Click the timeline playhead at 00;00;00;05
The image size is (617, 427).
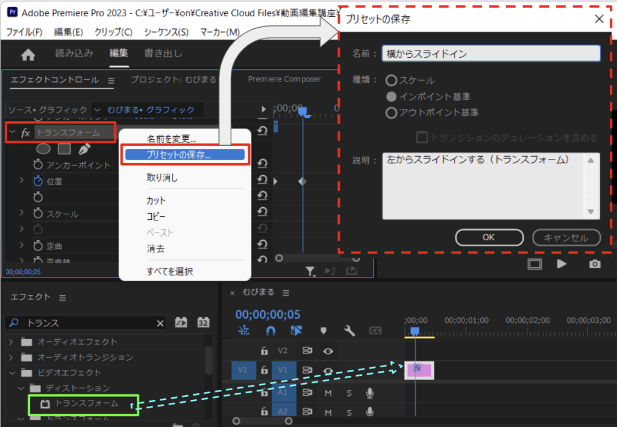coord(415,331)
